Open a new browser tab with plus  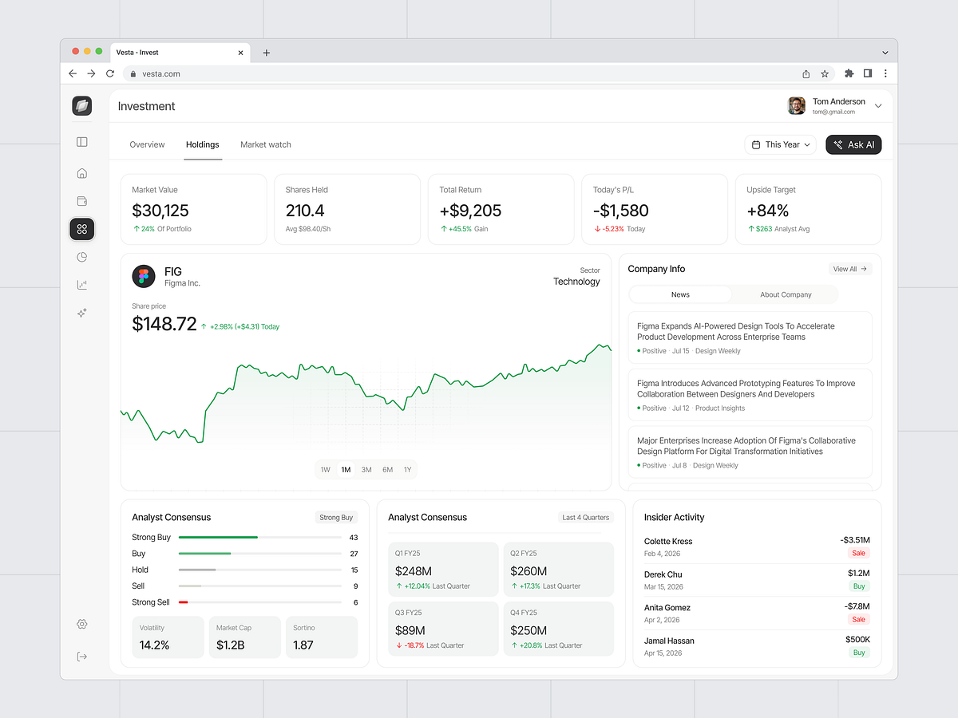[x=267, y=53]
